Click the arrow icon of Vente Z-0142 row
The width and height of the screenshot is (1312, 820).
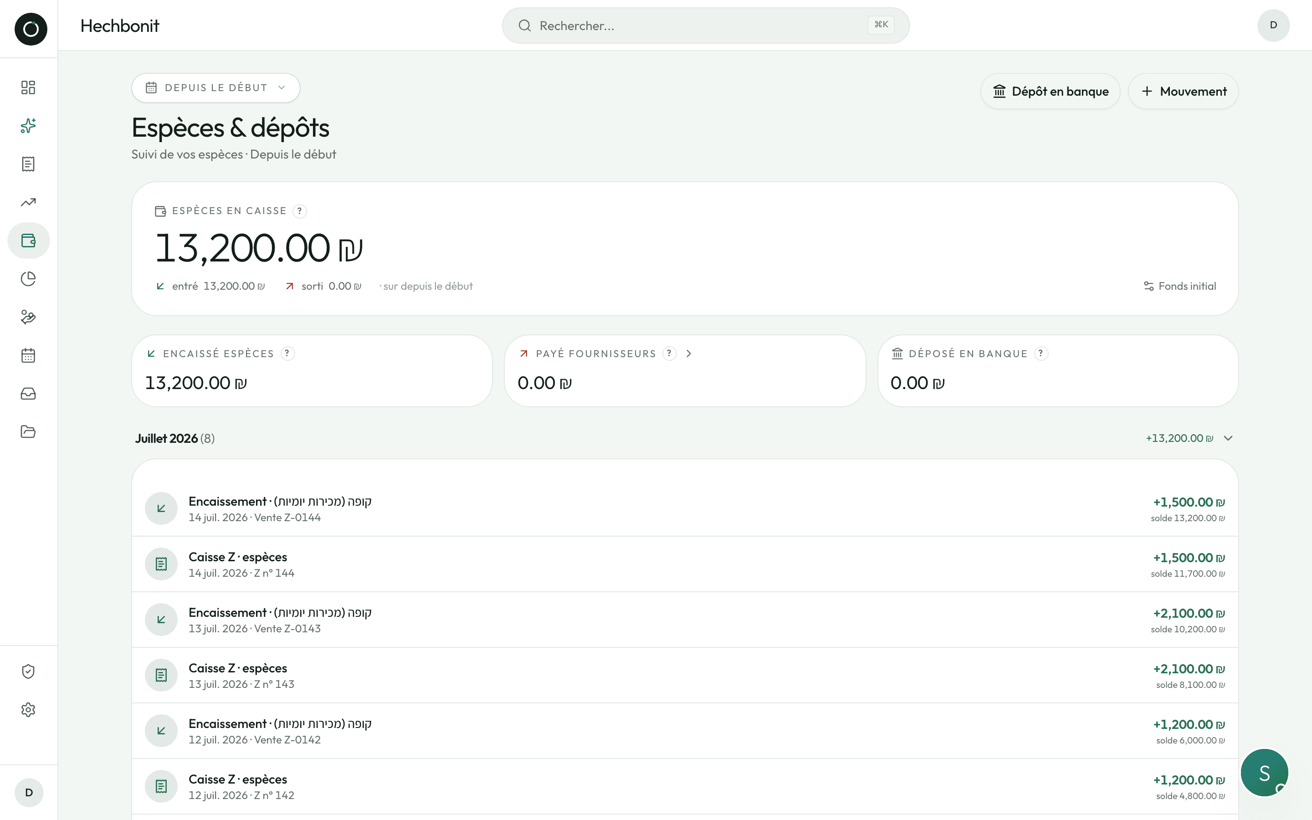point(161,731)
